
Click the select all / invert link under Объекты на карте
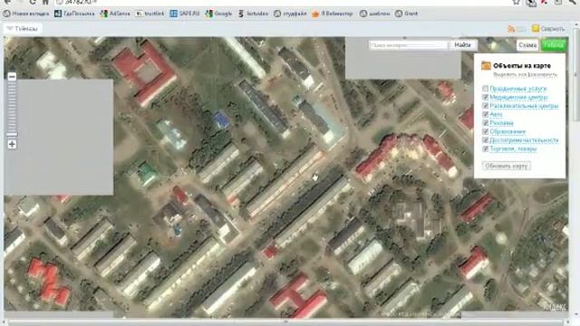coord(525,74)
